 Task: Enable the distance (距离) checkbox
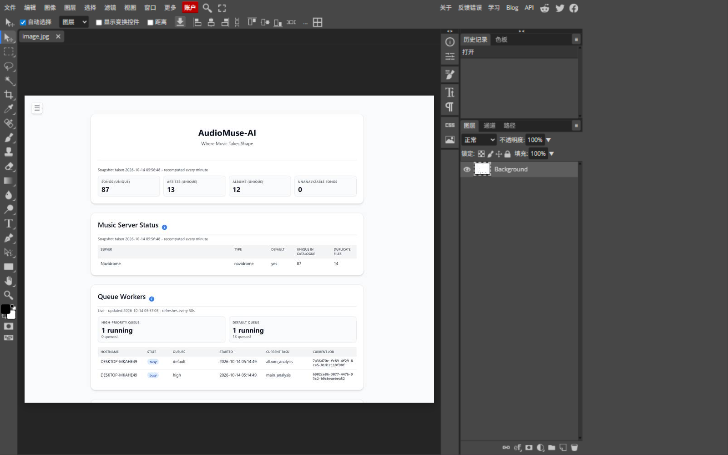click(x=150, y=22)
